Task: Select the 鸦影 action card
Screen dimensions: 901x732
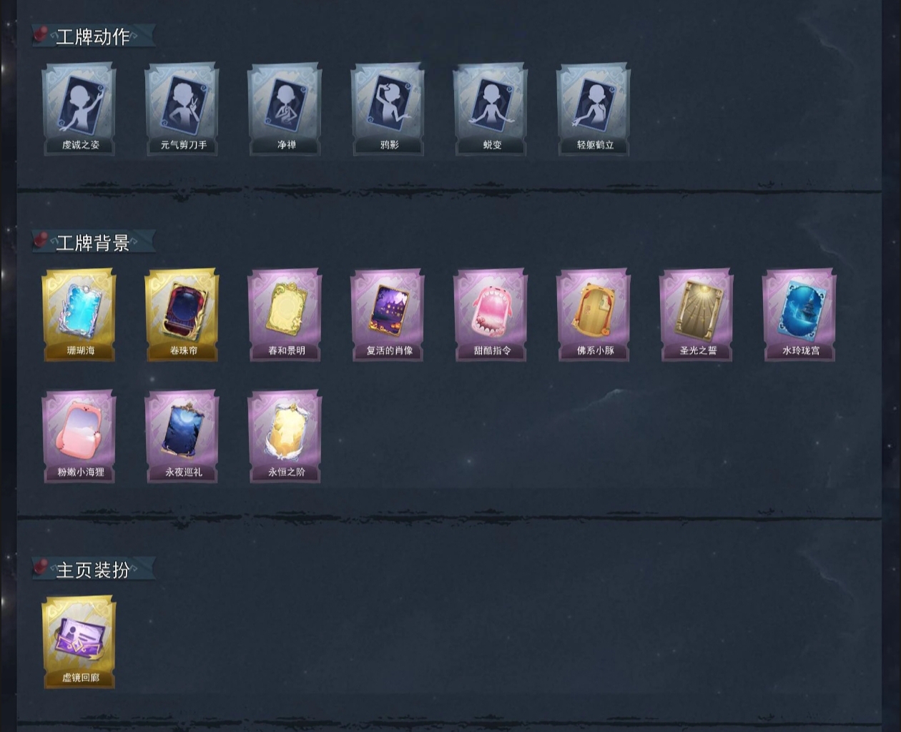Action: pyautogui.click(x=388, y=109)
